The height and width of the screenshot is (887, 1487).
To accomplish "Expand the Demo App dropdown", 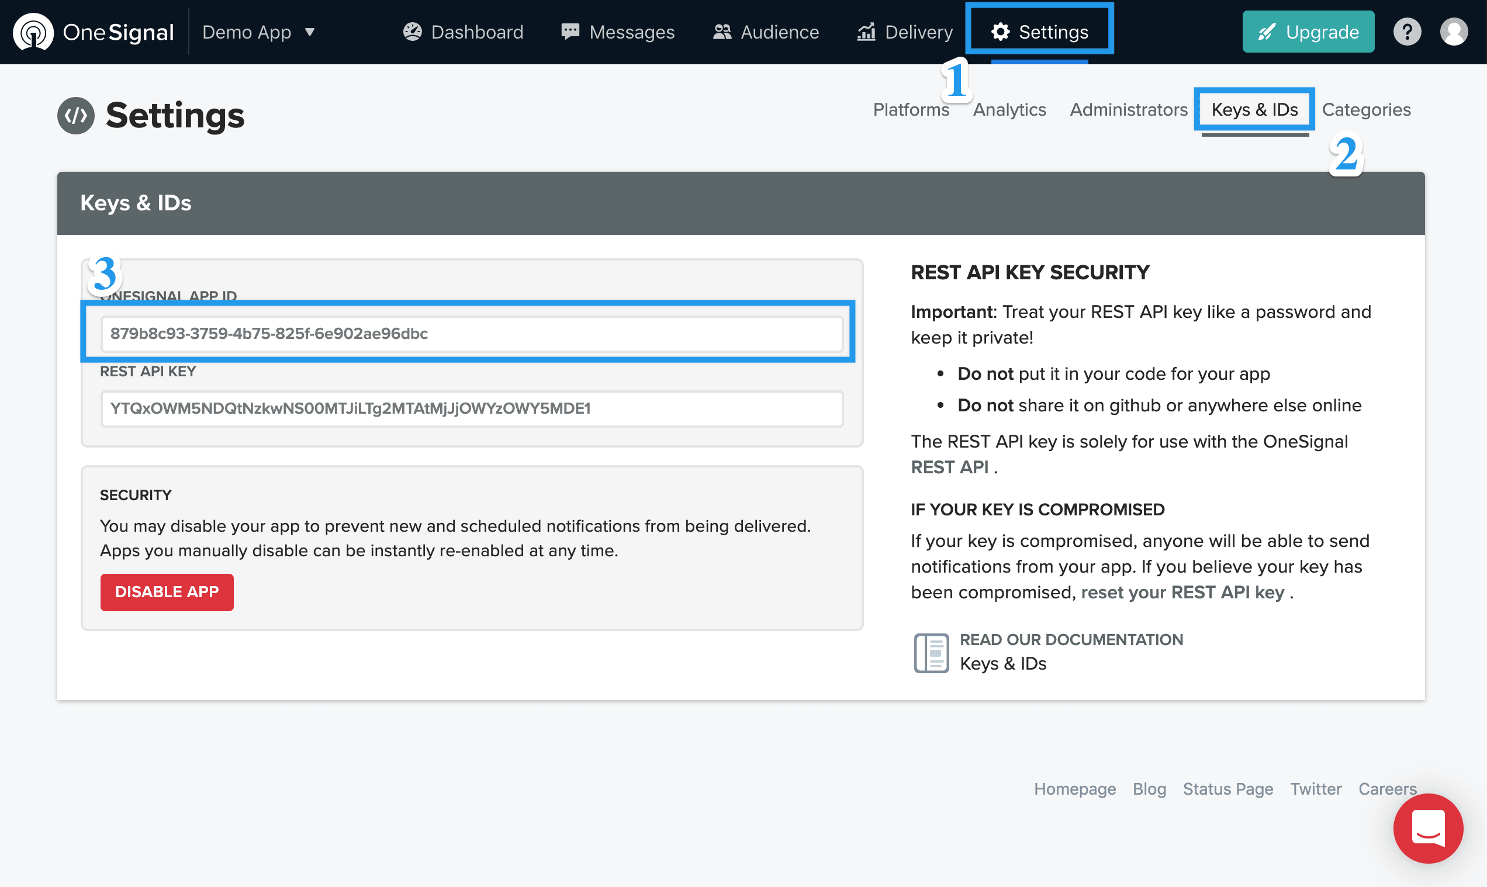I will (258, 32).
